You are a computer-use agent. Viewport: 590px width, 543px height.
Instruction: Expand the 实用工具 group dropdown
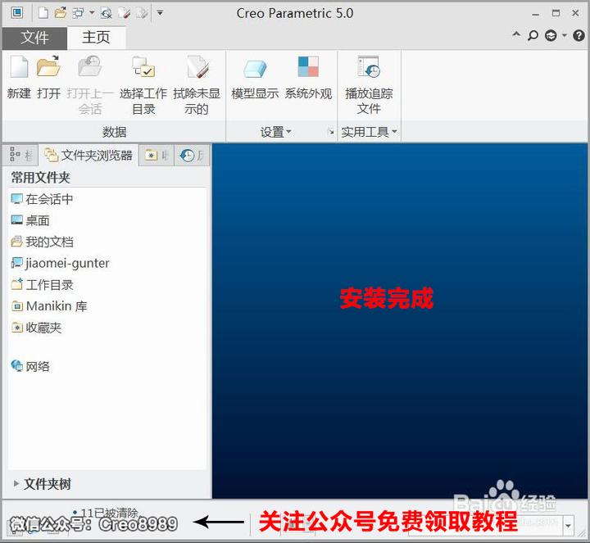click(369, 132)
